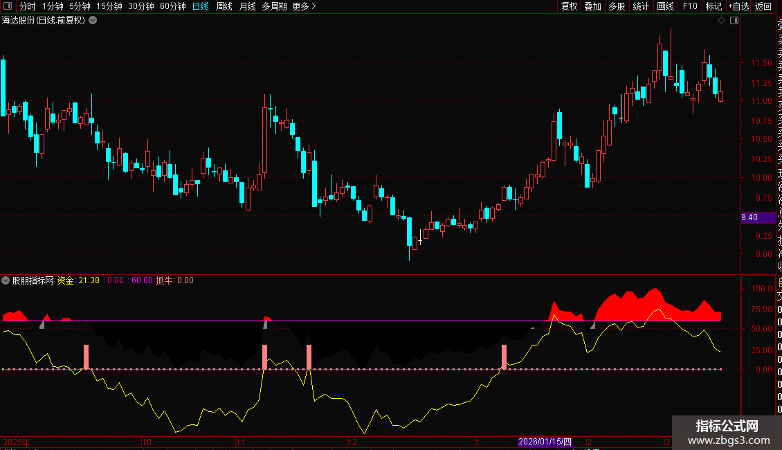Screen dimensions: 782x450
Task: Click the 2025年 label on time axis
Action: click(17, 442)
